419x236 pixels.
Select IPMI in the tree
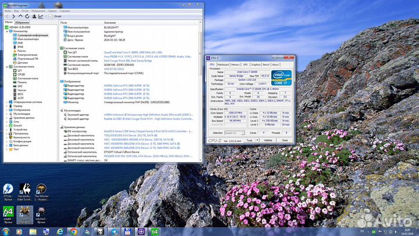tap(20, 47)
